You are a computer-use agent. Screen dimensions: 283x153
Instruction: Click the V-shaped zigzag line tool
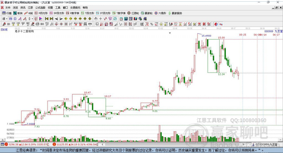(121, 24)
